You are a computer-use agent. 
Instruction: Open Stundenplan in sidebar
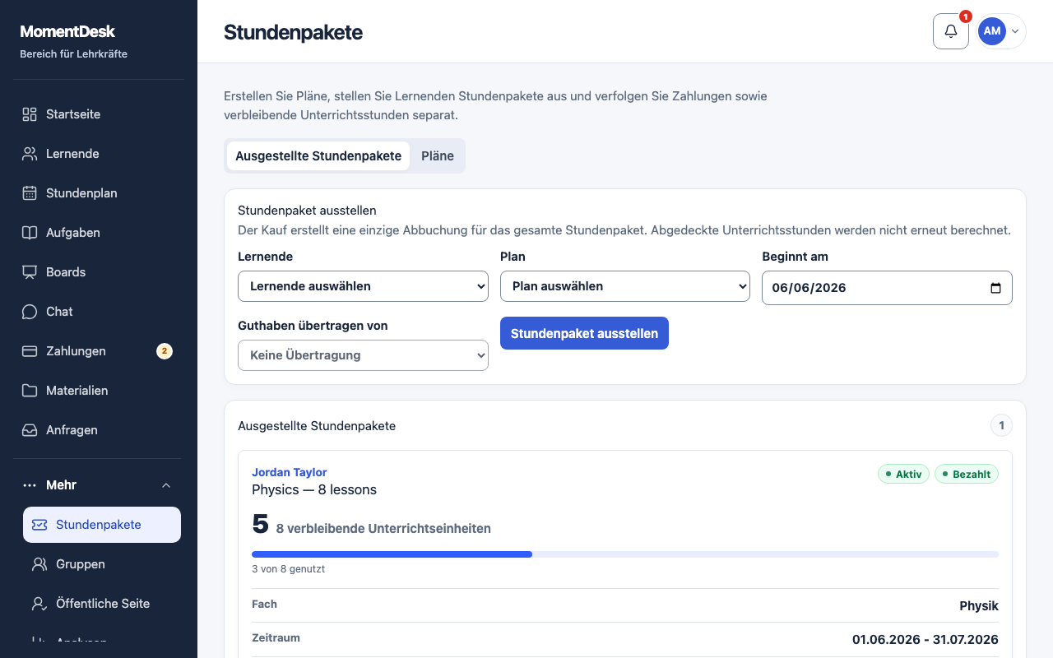[x=97, y=193]
